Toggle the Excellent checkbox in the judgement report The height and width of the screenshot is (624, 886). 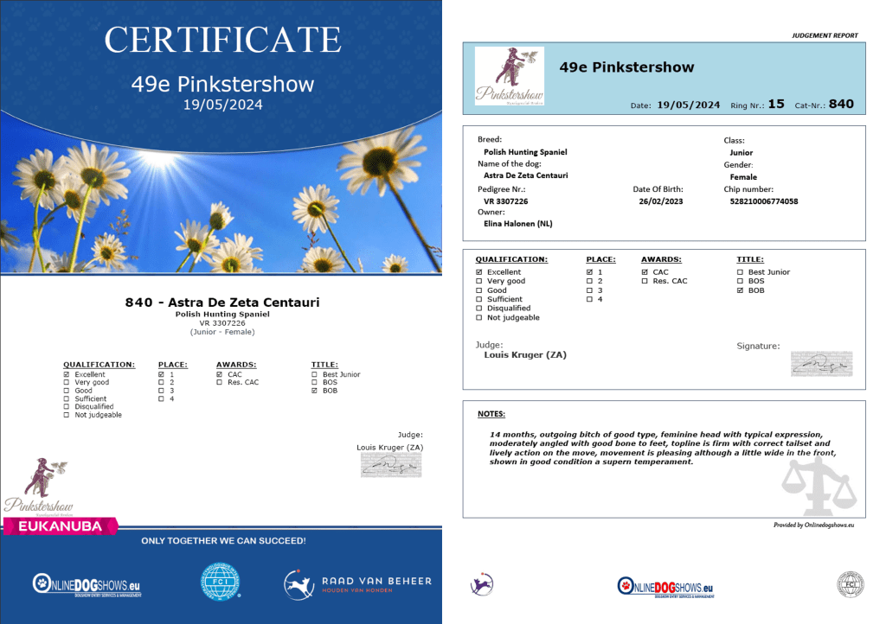click(479, 272)
